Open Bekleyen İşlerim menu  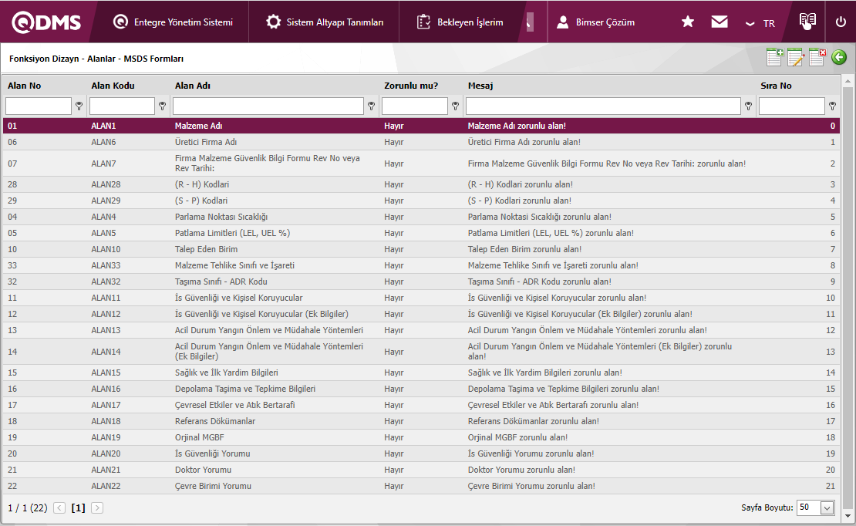tap(460, 22)
